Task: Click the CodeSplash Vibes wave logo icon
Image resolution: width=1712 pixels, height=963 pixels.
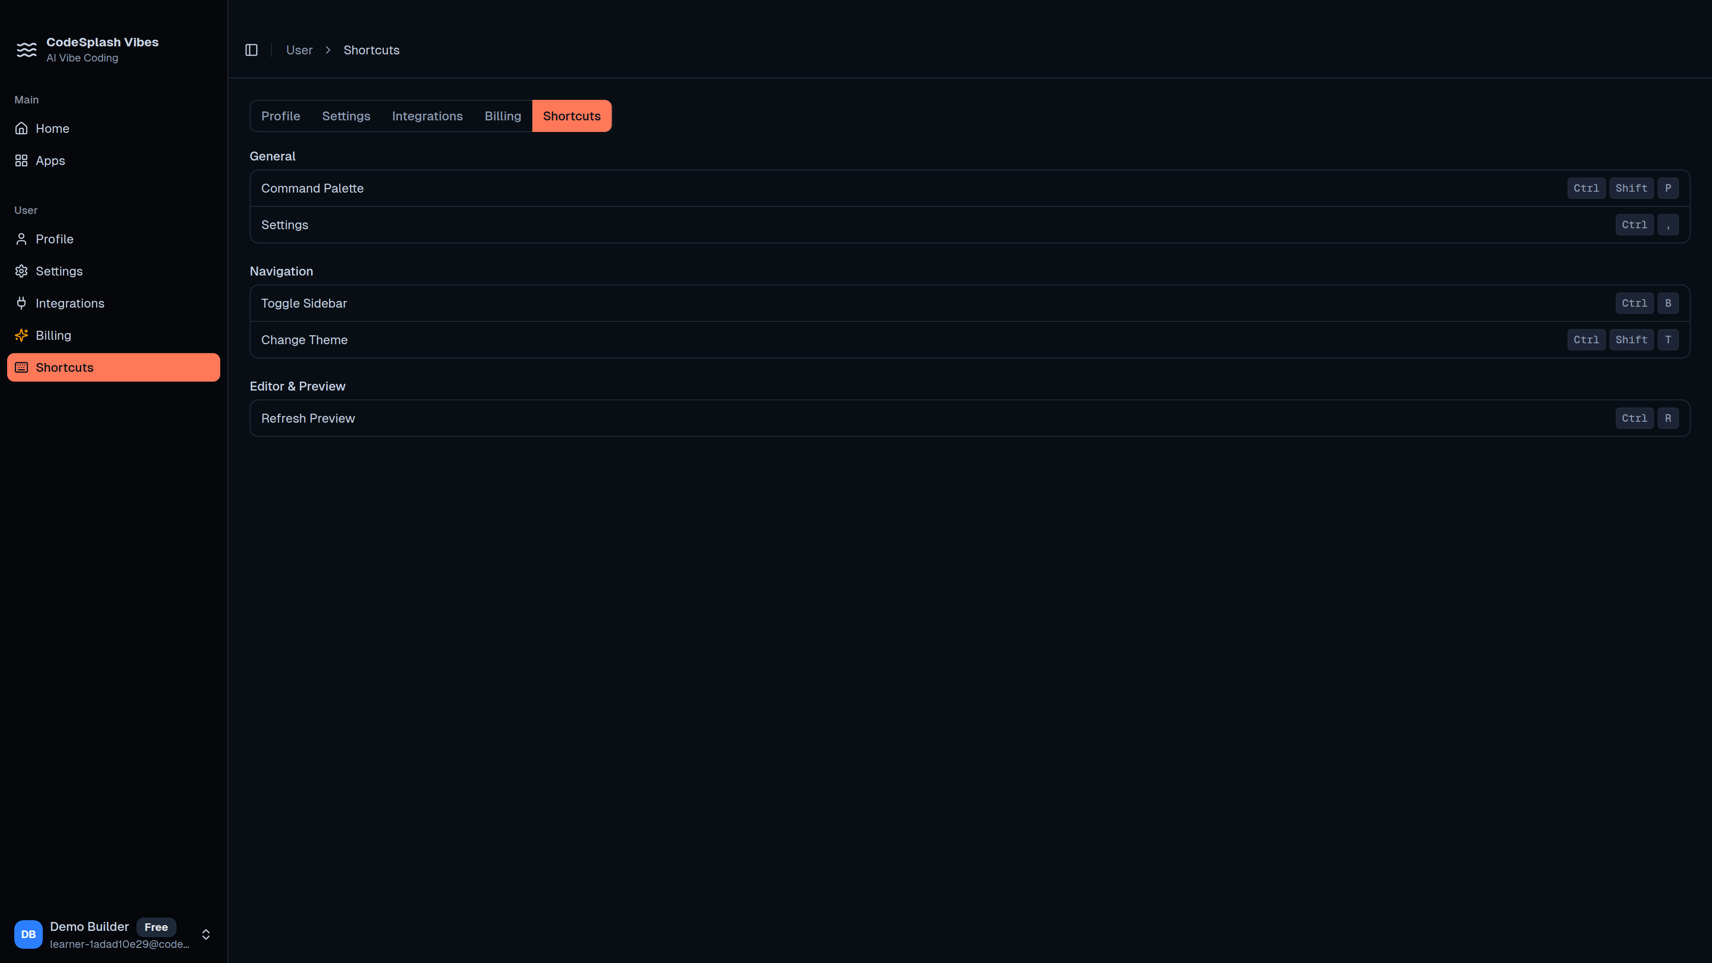Action: [x=27, y=50]
